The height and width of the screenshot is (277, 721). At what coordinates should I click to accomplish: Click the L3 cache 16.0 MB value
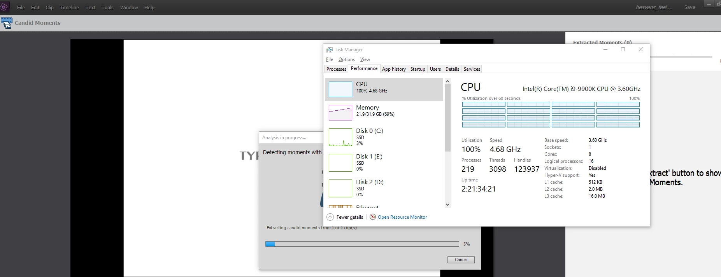pyautogui.click(x=597, y=196)
